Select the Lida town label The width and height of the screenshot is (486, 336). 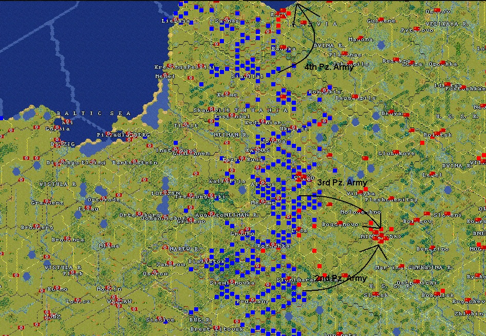(x=299, y=230)
